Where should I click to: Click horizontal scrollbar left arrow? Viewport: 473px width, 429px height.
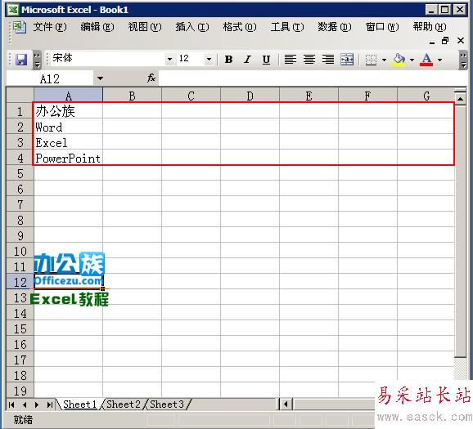pos(286,404)
